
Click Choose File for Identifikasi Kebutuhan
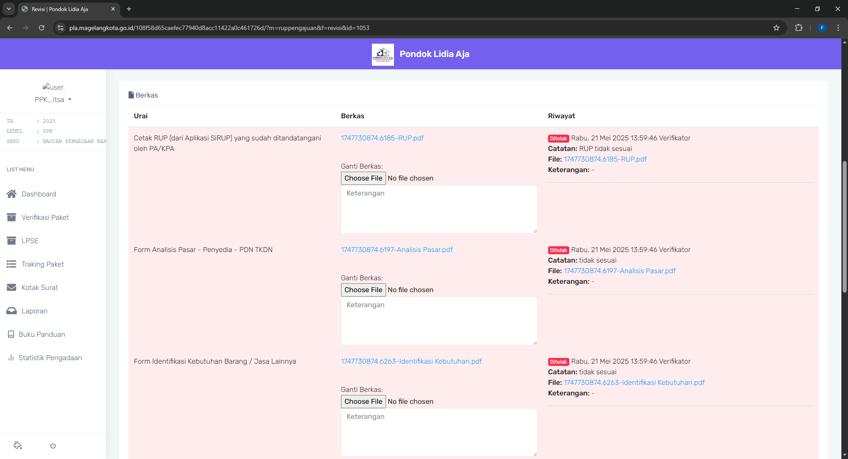coord(363,402)
